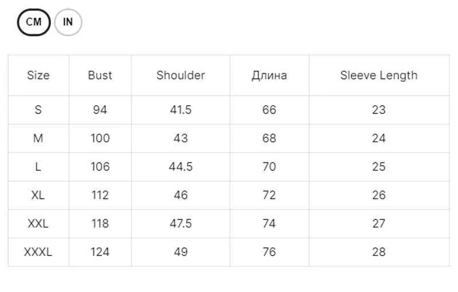This screenshot has height=292, width=458.
Task: Click sleeve length value 24 for M
Action: coord(379,138)
